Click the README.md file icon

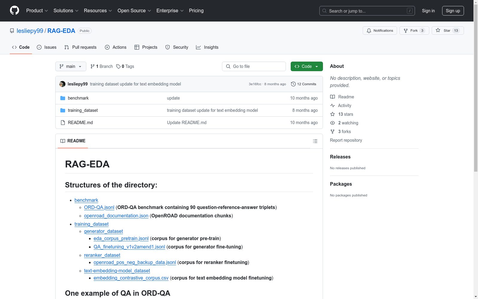coord(63,123)
